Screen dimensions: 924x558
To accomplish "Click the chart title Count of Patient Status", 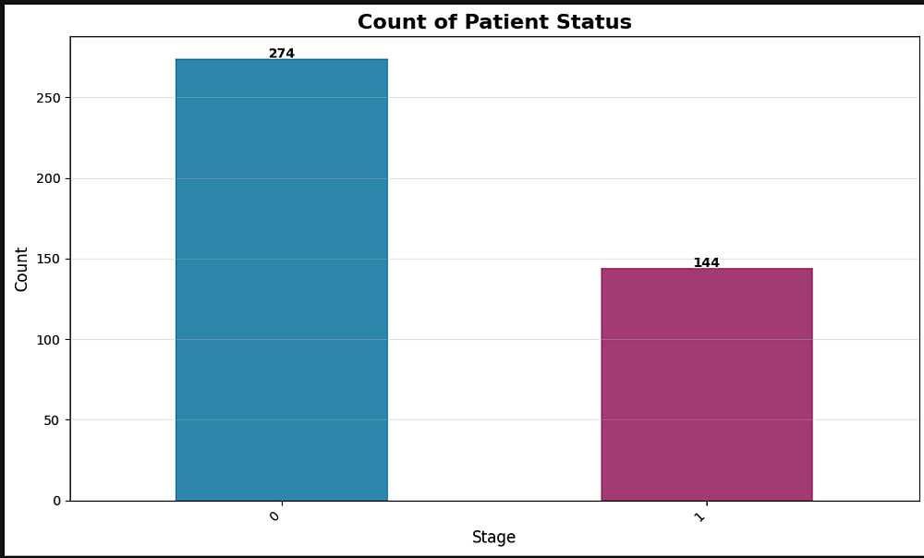I will (494, 22).
